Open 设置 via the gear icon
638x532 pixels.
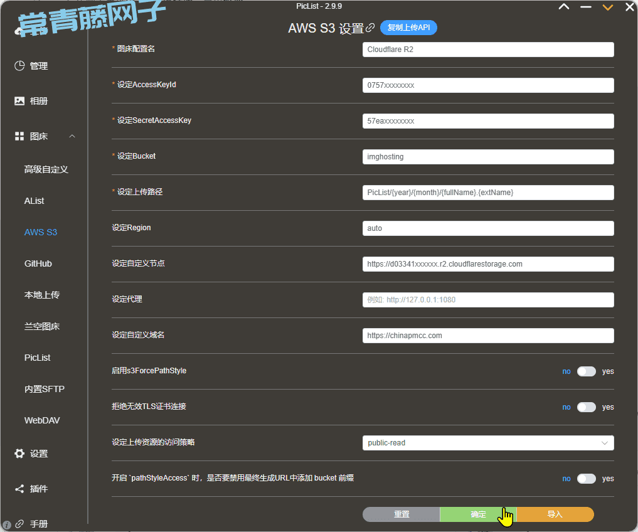[x=19, y=454]
